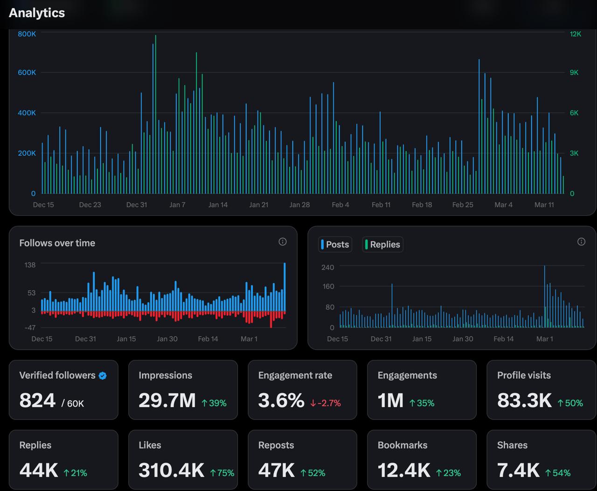Click the Analytics page heading
This screenshot has width=597, height=491.
[37, 13]
